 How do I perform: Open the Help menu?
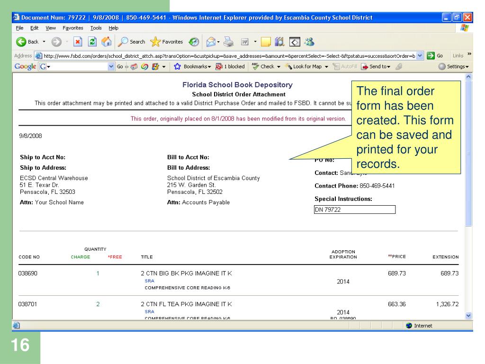point(114,28)
